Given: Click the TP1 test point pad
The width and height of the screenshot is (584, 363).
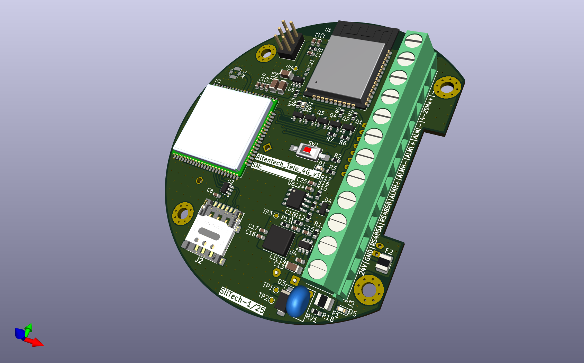Looking at the screenshot, I should click(x=276, y=289).
